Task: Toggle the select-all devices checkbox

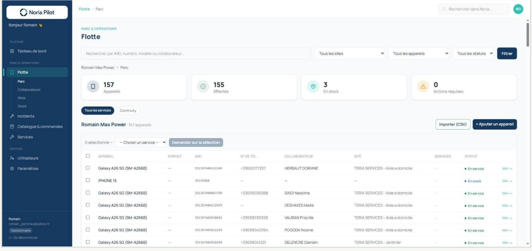Action: point(88,156)
